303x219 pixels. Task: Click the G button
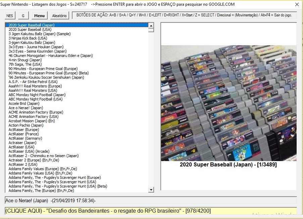click(23, 16)
